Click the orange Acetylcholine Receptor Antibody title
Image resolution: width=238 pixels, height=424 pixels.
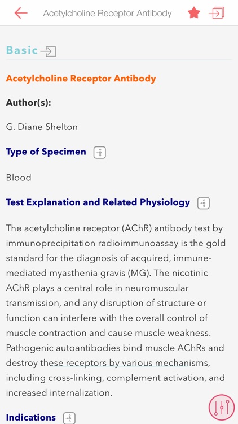pyautogui.click(x=81, y=79)
